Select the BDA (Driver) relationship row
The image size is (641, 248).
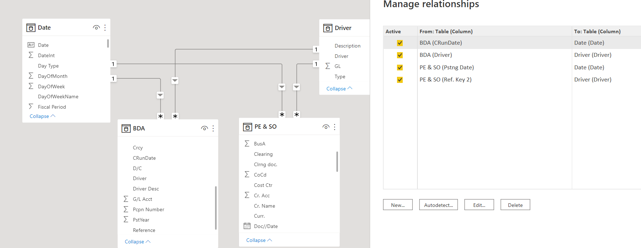coord(512,55)
